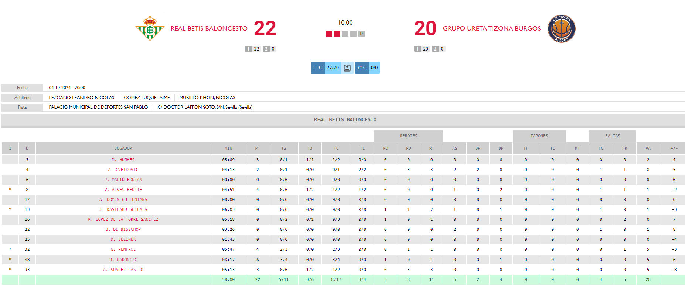Click Burgos quarter 1 score box 20
This screenshot has height=285, width=685.
426,49
